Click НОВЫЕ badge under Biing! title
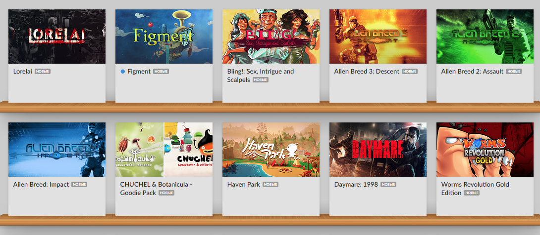 [261, 80]
